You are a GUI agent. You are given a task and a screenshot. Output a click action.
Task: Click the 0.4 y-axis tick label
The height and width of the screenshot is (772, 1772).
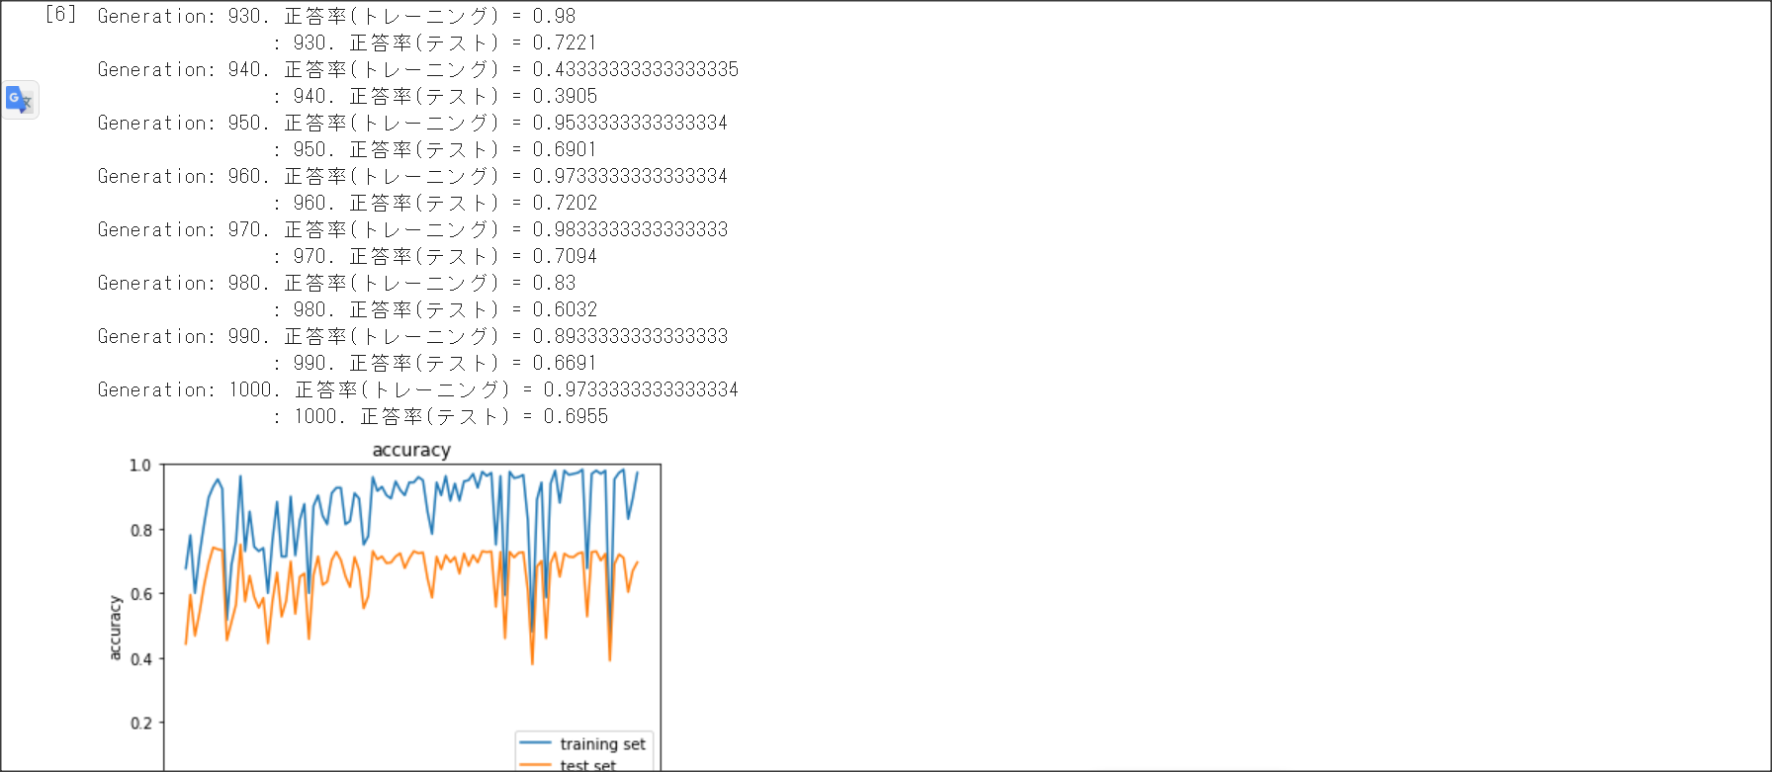click(x=140, y=658)
